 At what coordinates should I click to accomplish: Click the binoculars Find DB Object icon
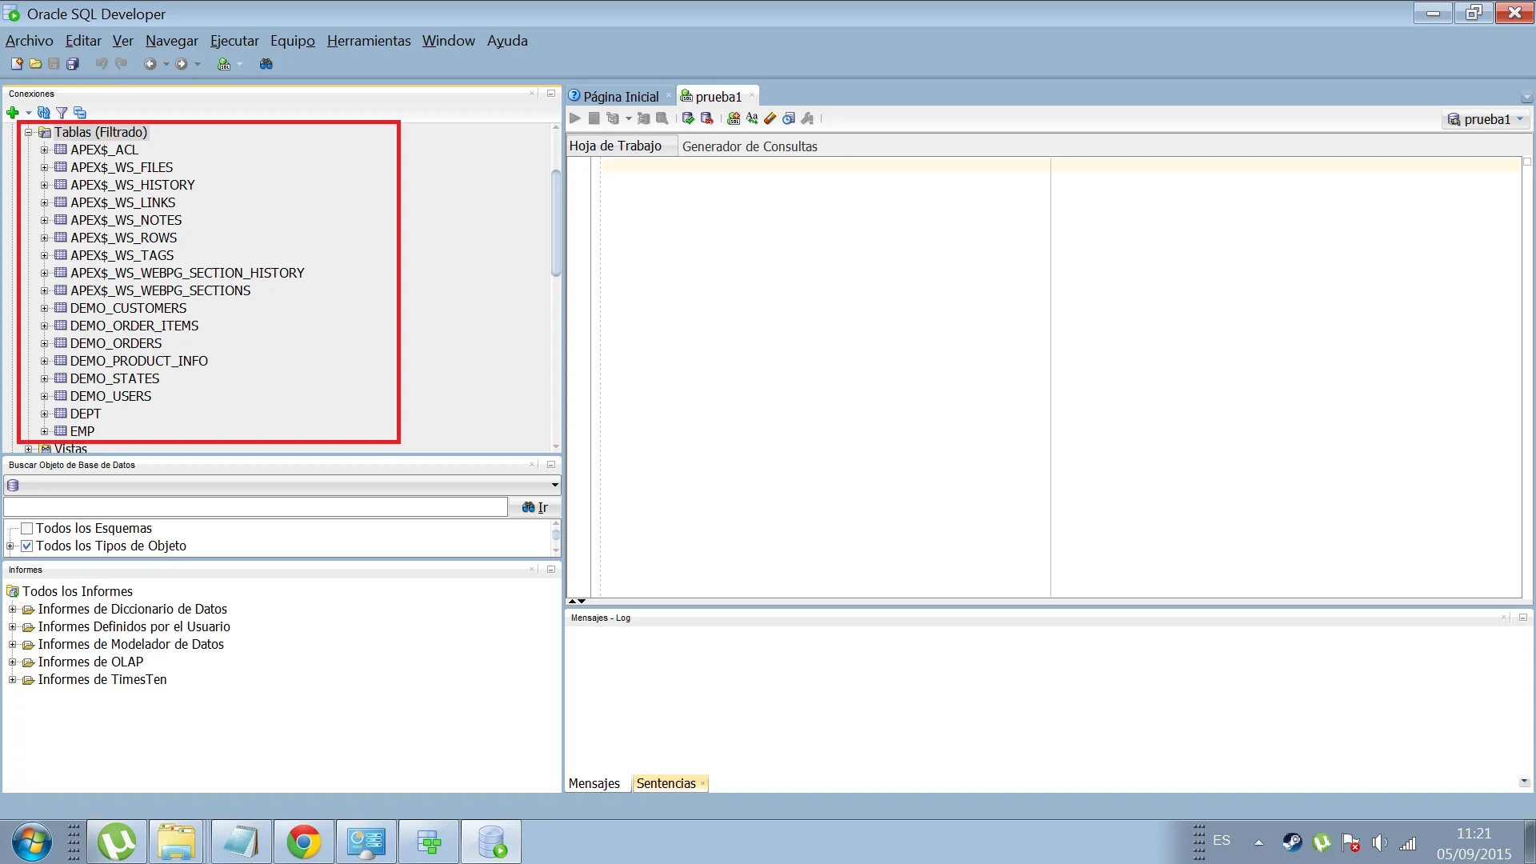pyautogui.click(x=266, y=64)
